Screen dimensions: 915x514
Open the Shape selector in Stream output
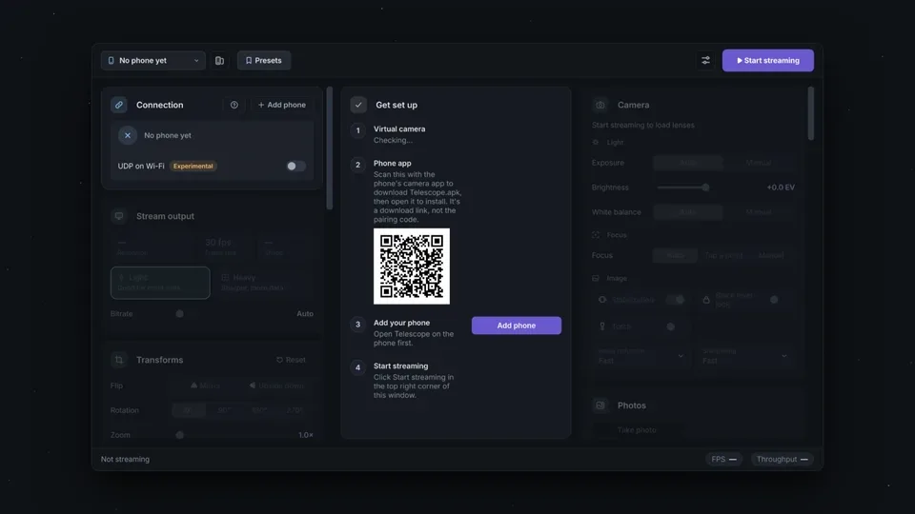click(x=286, y=247)
